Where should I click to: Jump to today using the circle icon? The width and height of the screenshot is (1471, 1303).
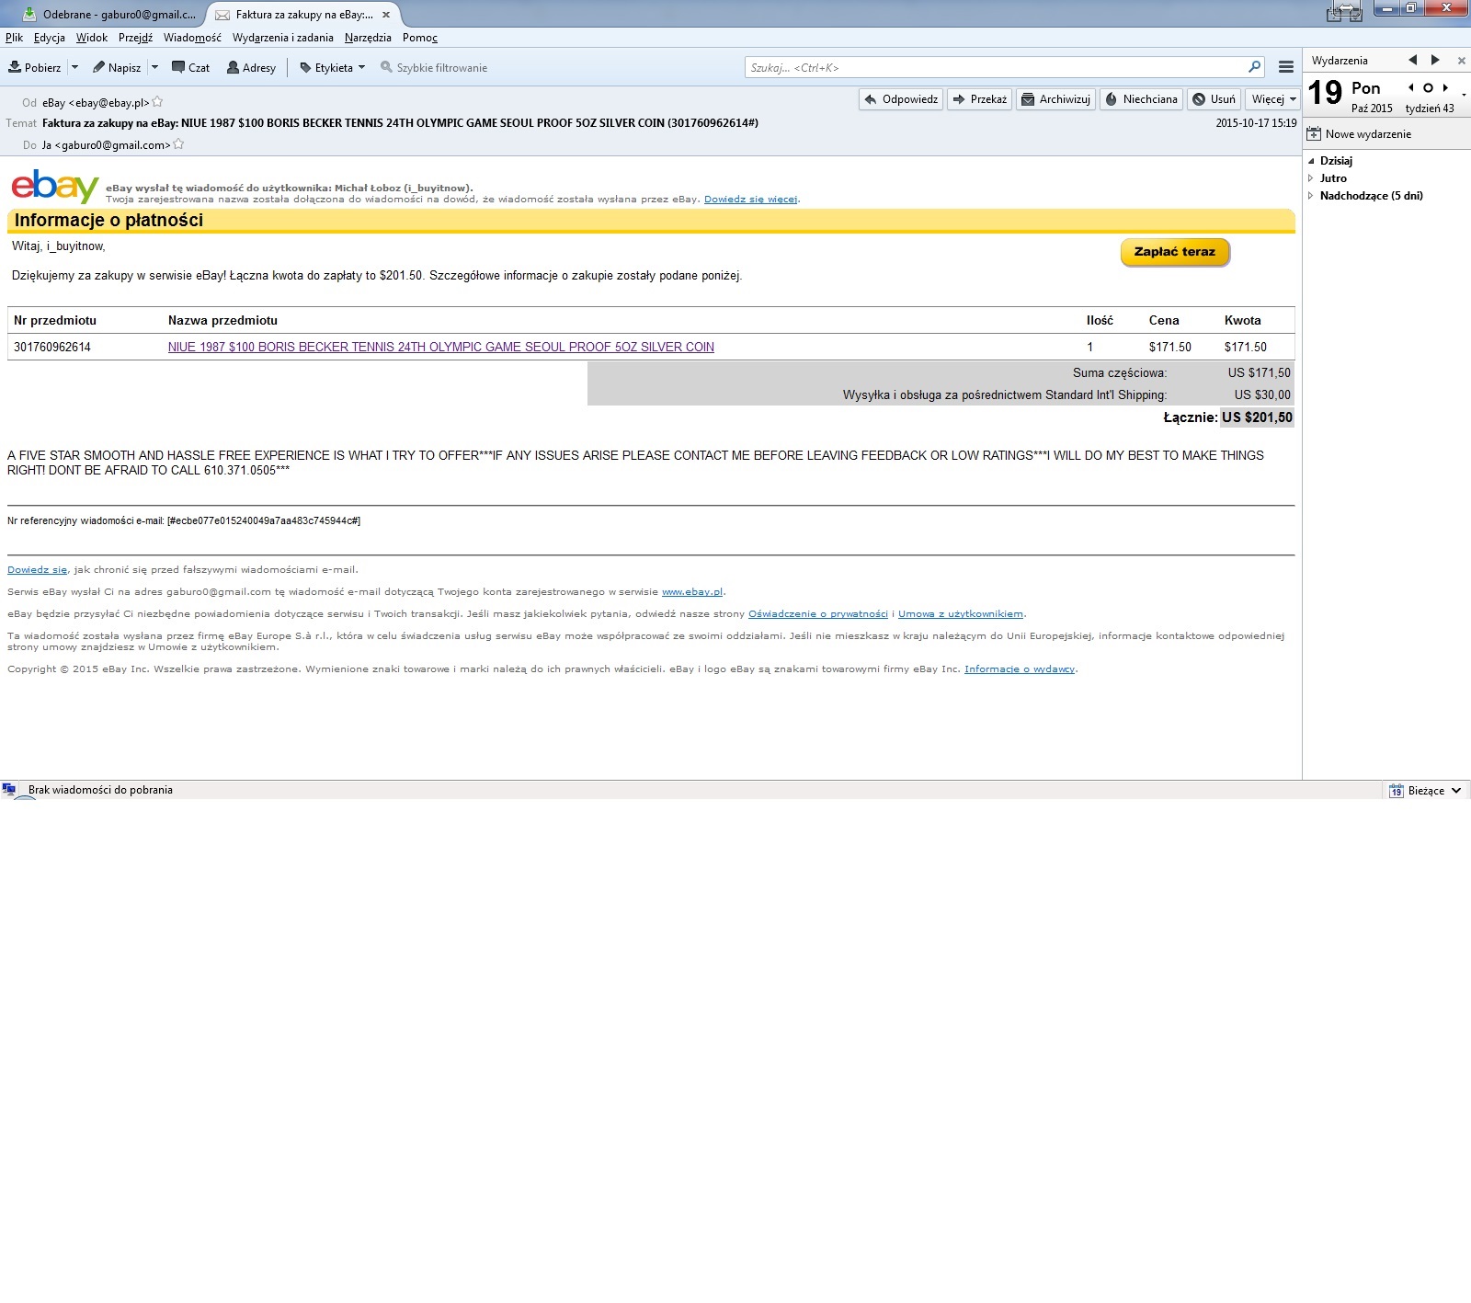click(1428, 88)
